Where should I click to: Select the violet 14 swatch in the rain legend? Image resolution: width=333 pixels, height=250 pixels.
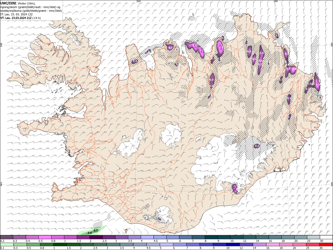[259, 245]
